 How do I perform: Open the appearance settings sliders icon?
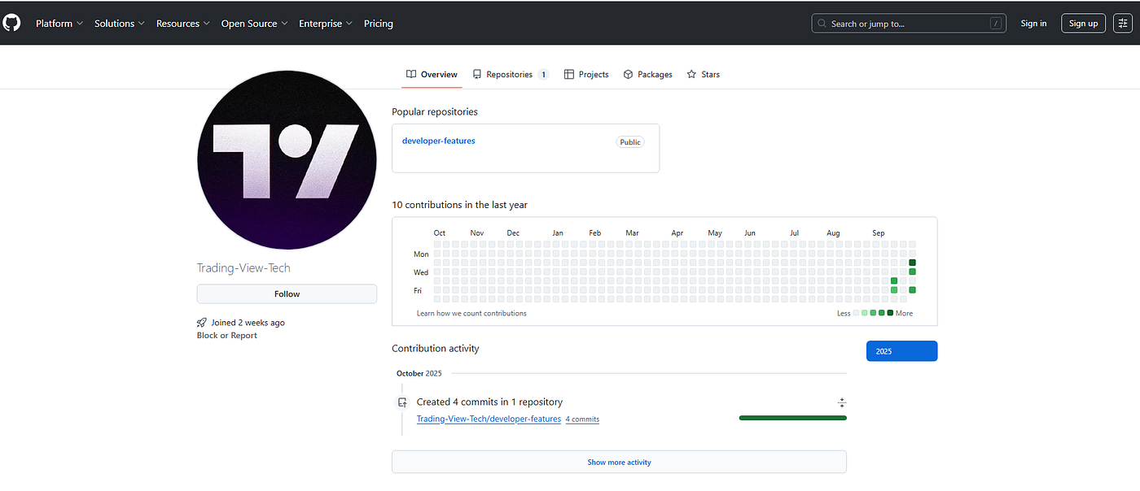(x=1123, y=24)
